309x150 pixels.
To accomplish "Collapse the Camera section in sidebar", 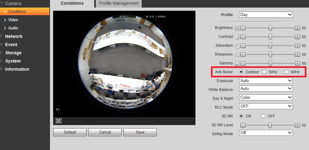I will tap(13, 3).
